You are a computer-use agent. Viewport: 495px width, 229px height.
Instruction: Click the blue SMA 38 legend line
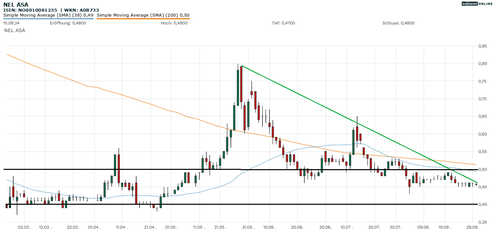point(48,19)
